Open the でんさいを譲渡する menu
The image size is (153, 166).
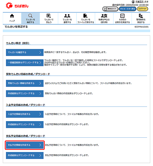[67, 18]
